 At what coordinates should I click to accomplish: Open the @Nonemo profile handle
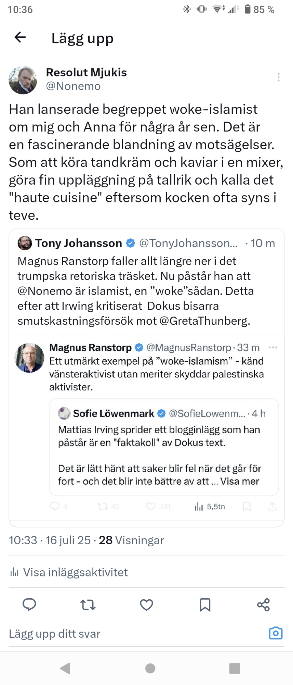tap(73, 86)
